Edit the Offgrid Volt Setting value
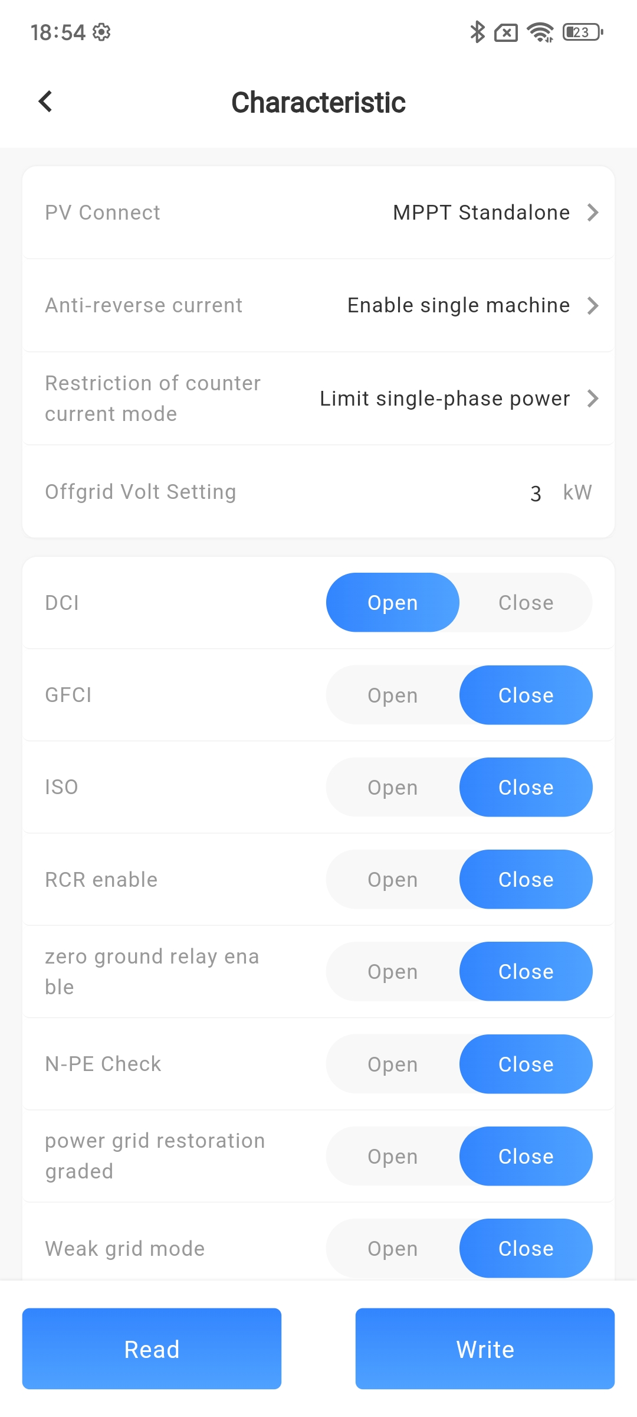The height and width of the screenshot is (1417, 637). click(x=536, y=493)
